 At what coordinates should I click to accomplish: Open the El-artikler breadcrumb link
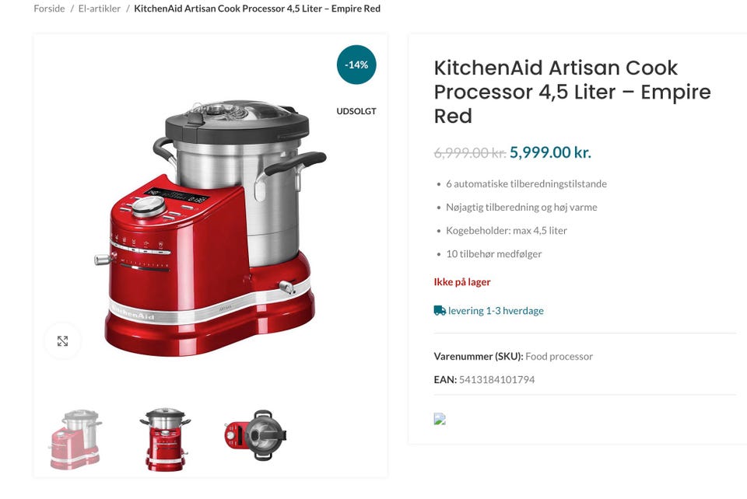click(99, 9)
